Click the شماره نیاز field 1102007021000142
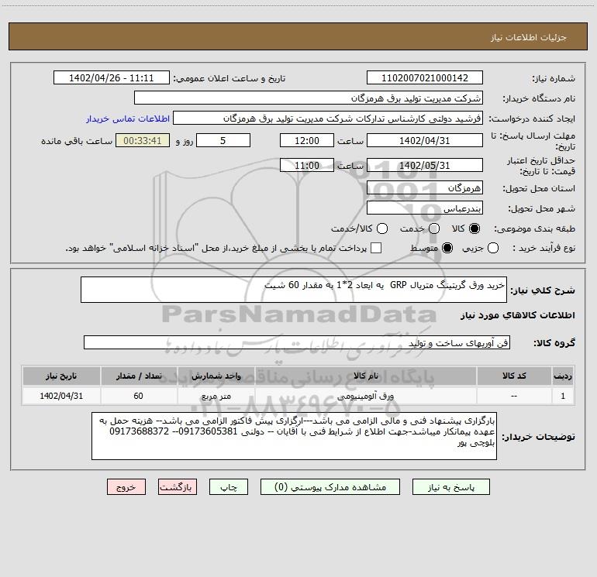Screen dimensions: 597x577 (425, 77)
